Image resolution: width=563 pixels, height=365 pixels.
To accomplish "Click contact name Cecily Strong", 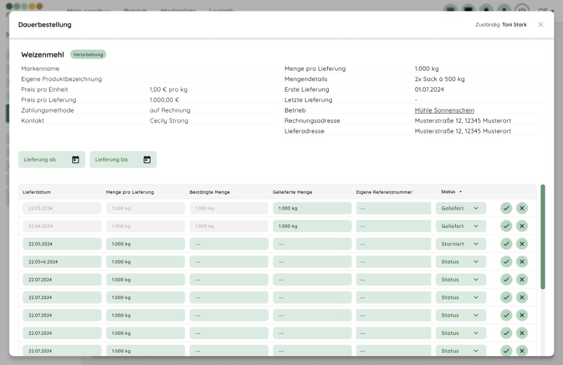I will point(169,121).
